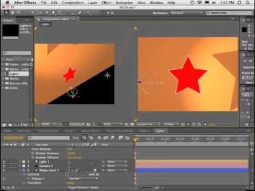Viewport: 255px width, 191px height.
Task: Open the File menu
Action: coord(44,3)
